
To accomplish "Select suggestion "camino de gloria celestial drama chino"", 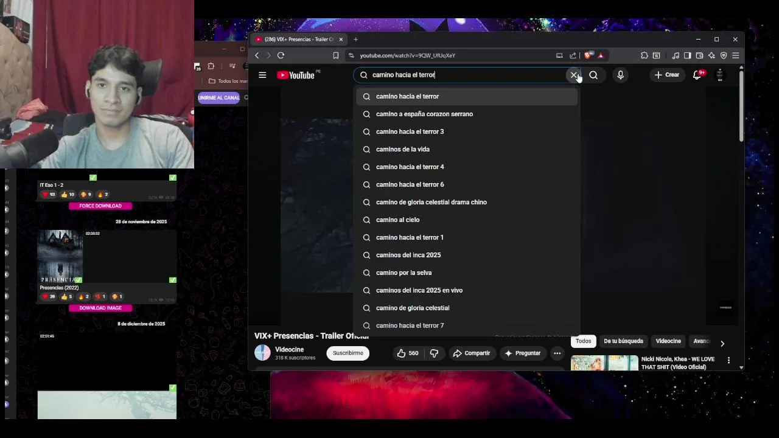I will [467, 202].
